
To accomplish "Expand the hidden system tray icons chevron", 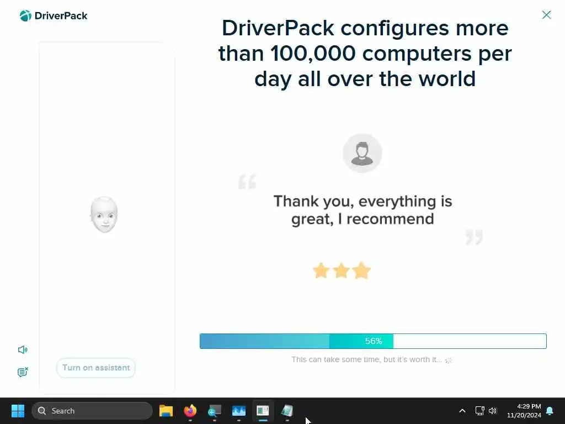I will coord(462,411).
